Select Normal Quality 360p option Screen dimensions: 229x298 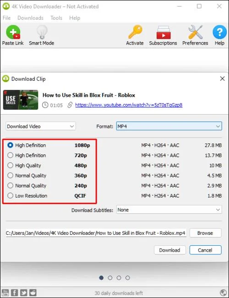[10, 176]
